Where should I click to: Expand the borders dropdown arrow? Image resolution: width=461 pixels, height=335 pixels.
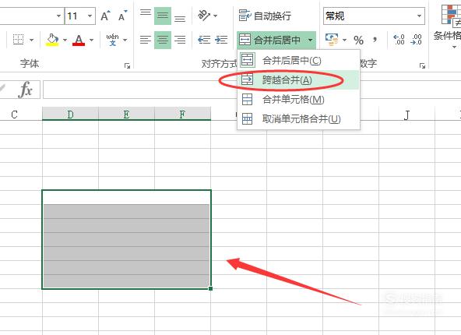32,40
